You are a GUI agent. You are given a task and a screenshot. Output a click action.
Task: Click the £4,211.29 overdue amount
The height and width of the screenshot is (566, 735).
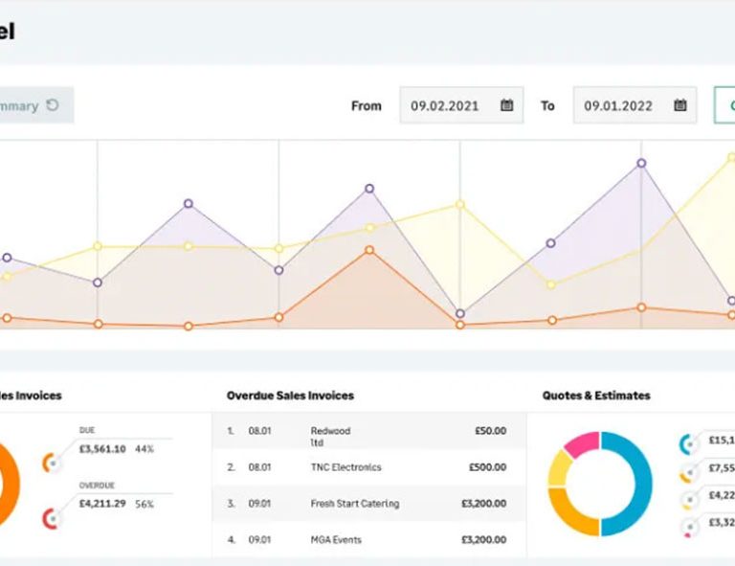point(102,504)
